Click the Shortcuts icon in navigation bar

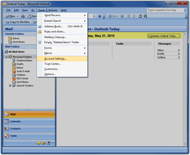click(x=48, y=143)
